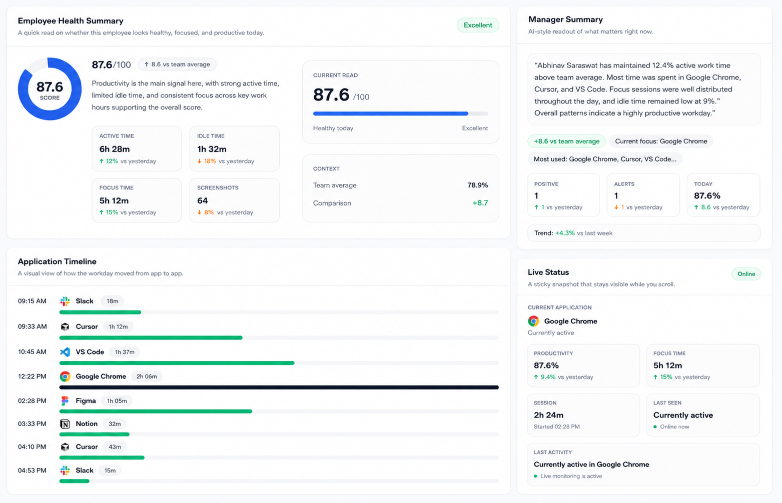Click the Google Chrome dark timeline bar
Screen dimensions: 782x503
pos(279,387)
